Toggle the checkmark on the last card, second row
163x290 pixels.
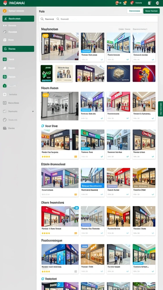(x=153, y=118)
